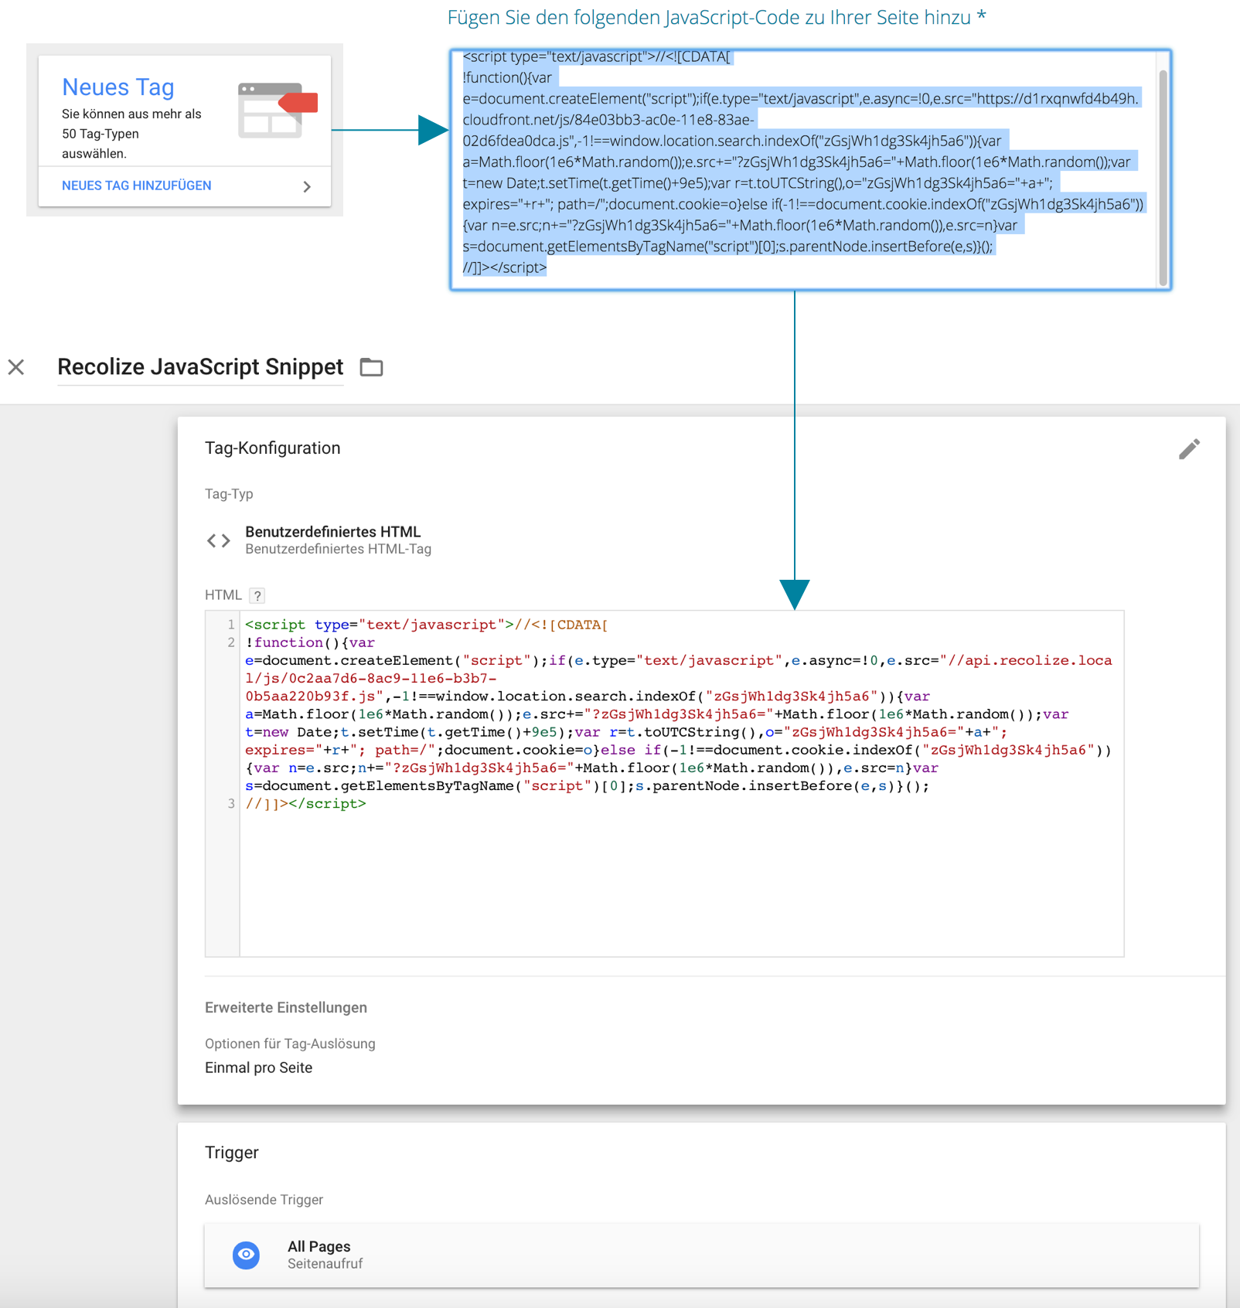1240x1308 pixels.
Task: Select the All Pages trigger row
Action: click(x=702, y=1255)
